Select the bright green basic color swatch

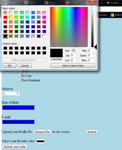point(17,22)
